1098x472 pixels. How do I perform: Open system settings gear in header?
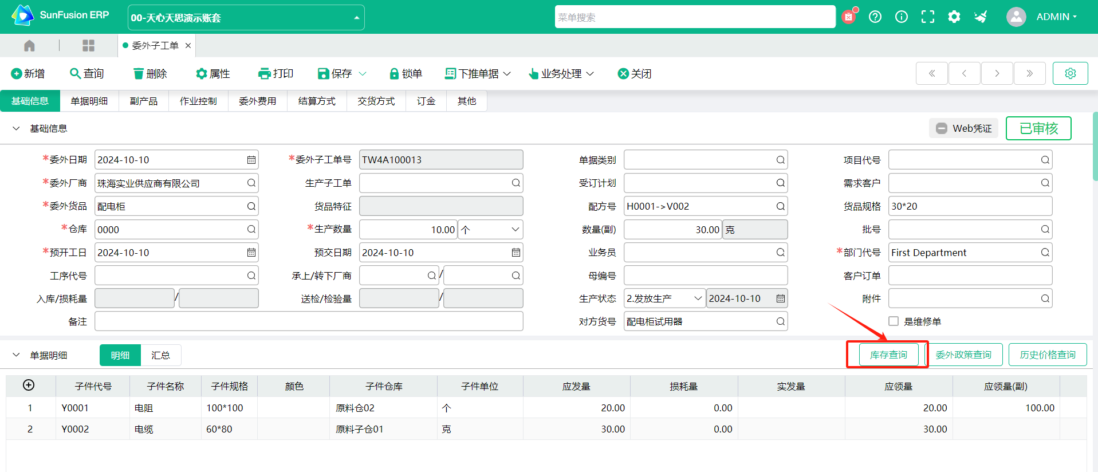tap(954, 17)
